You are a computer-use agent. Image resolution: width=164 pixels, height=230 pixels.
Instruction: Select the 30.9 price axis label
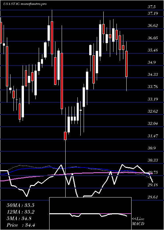(x=152, y=148)
